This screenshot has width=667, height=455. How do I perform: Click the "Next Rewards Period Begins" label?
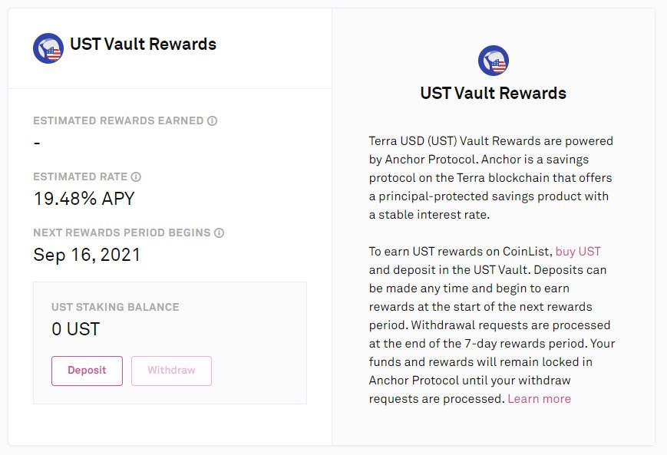[122, 232]
